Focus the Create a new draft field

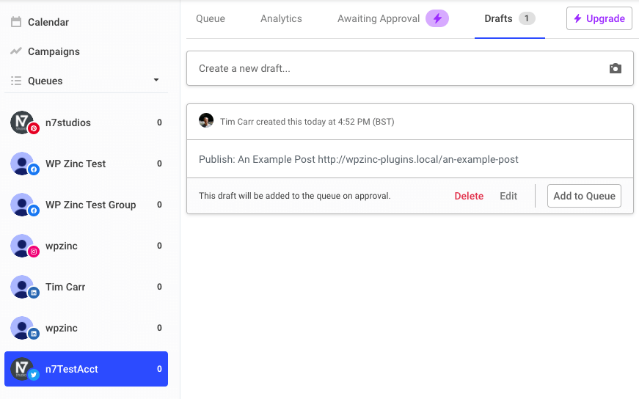click(x=410, y=68)
